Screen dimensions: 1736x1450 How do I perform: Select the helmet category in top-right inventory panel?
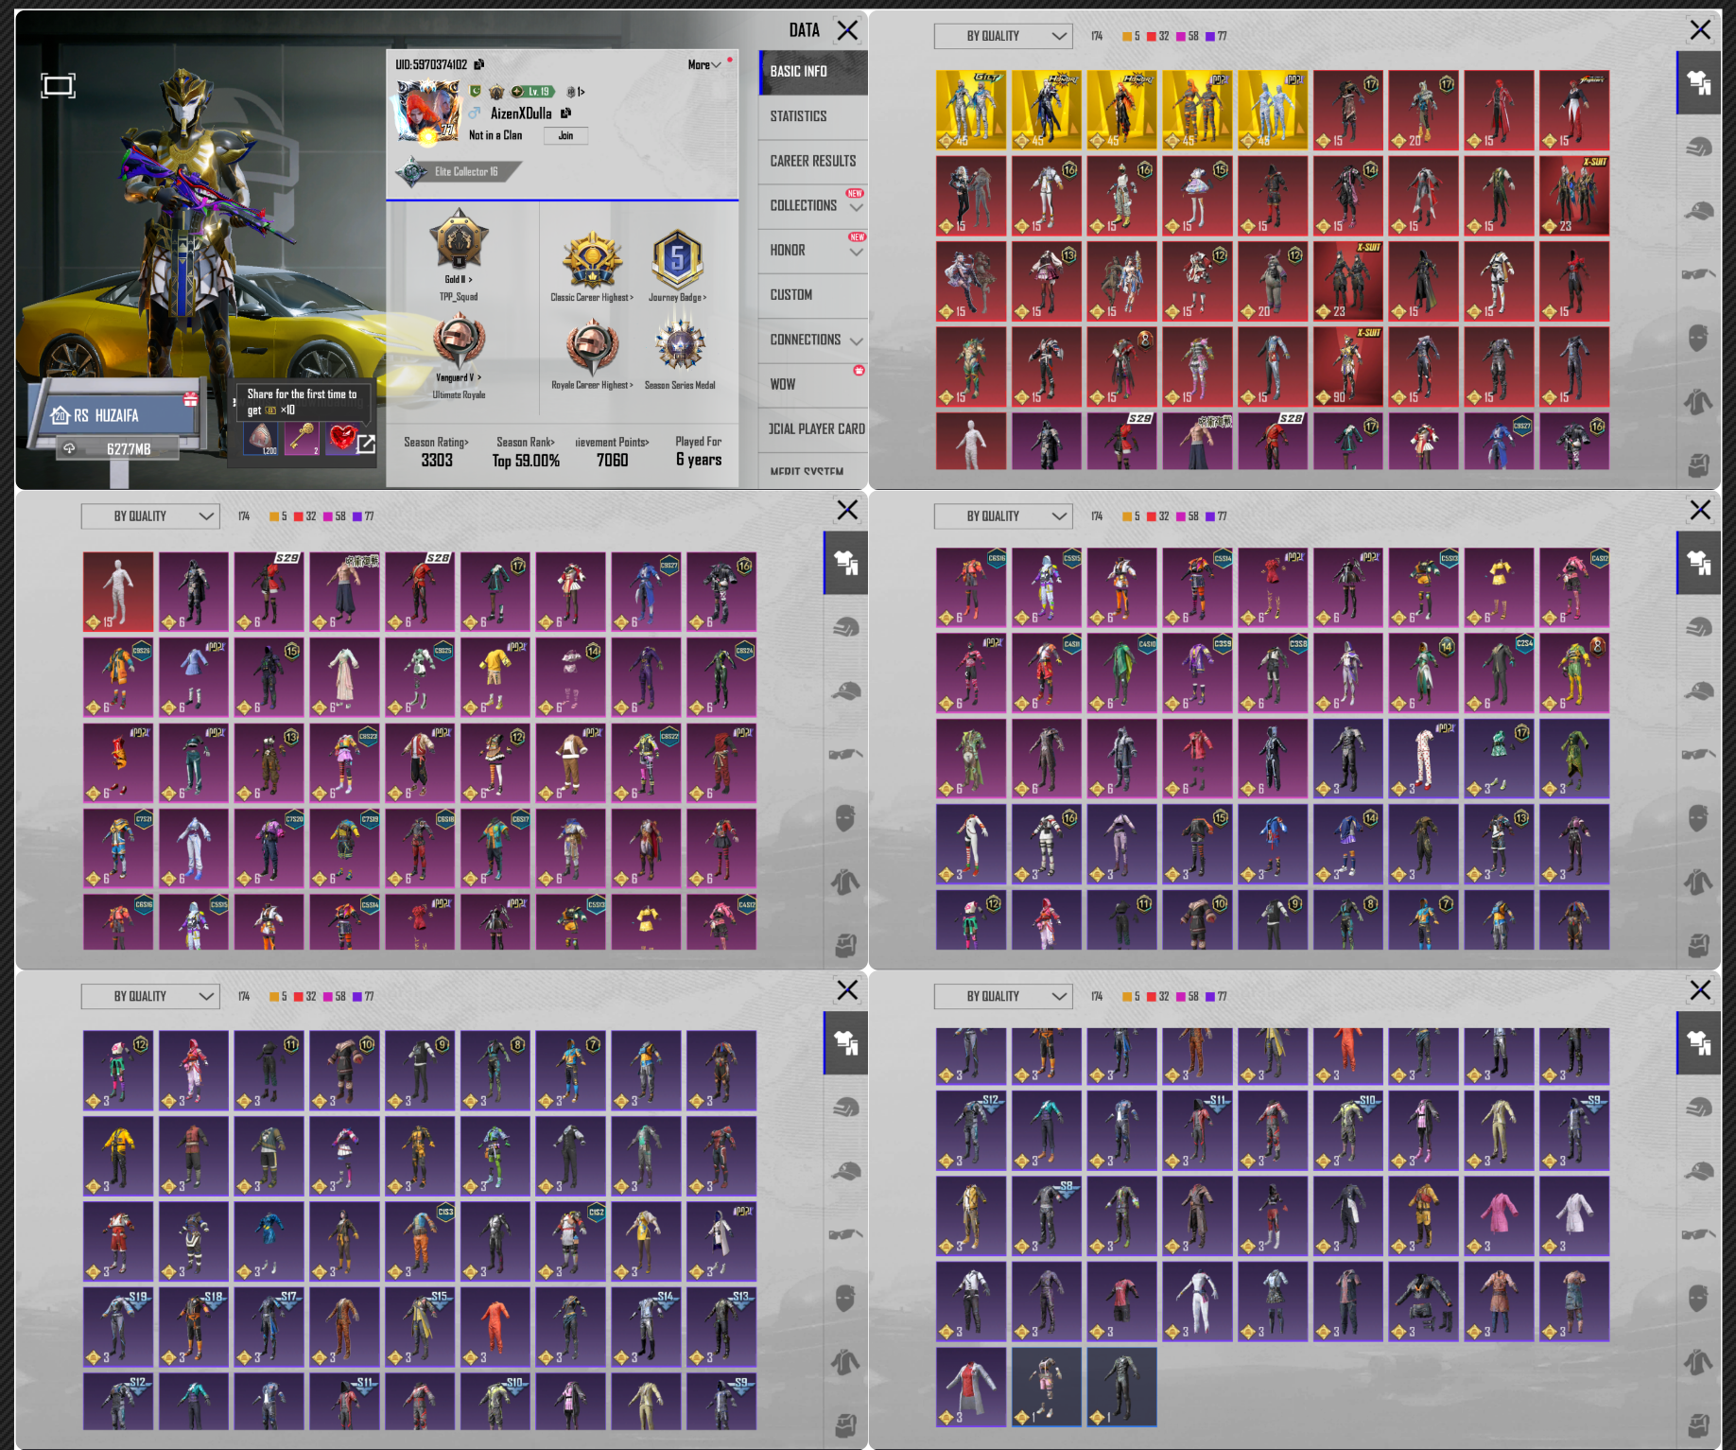[1698, 148]
